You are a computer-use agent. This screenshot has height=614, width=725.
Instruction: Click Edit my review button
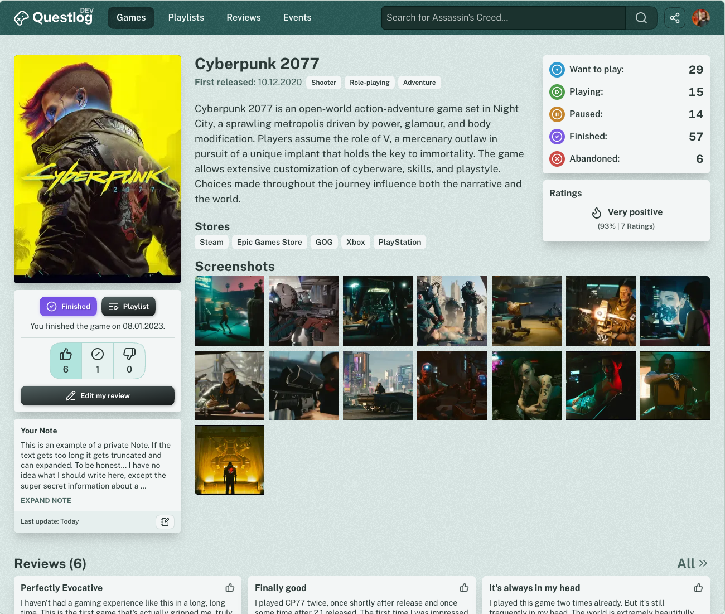pyautogui.click(x=98, y=396)
